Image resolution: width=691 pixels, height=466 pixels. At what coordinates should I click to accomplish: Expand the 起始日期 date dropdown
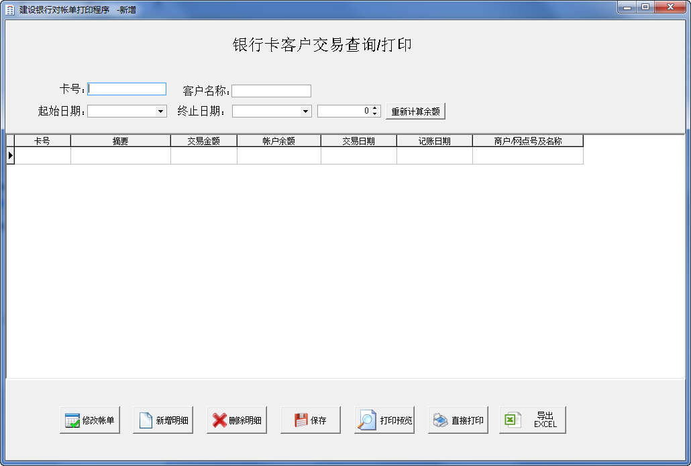point(161,111)
